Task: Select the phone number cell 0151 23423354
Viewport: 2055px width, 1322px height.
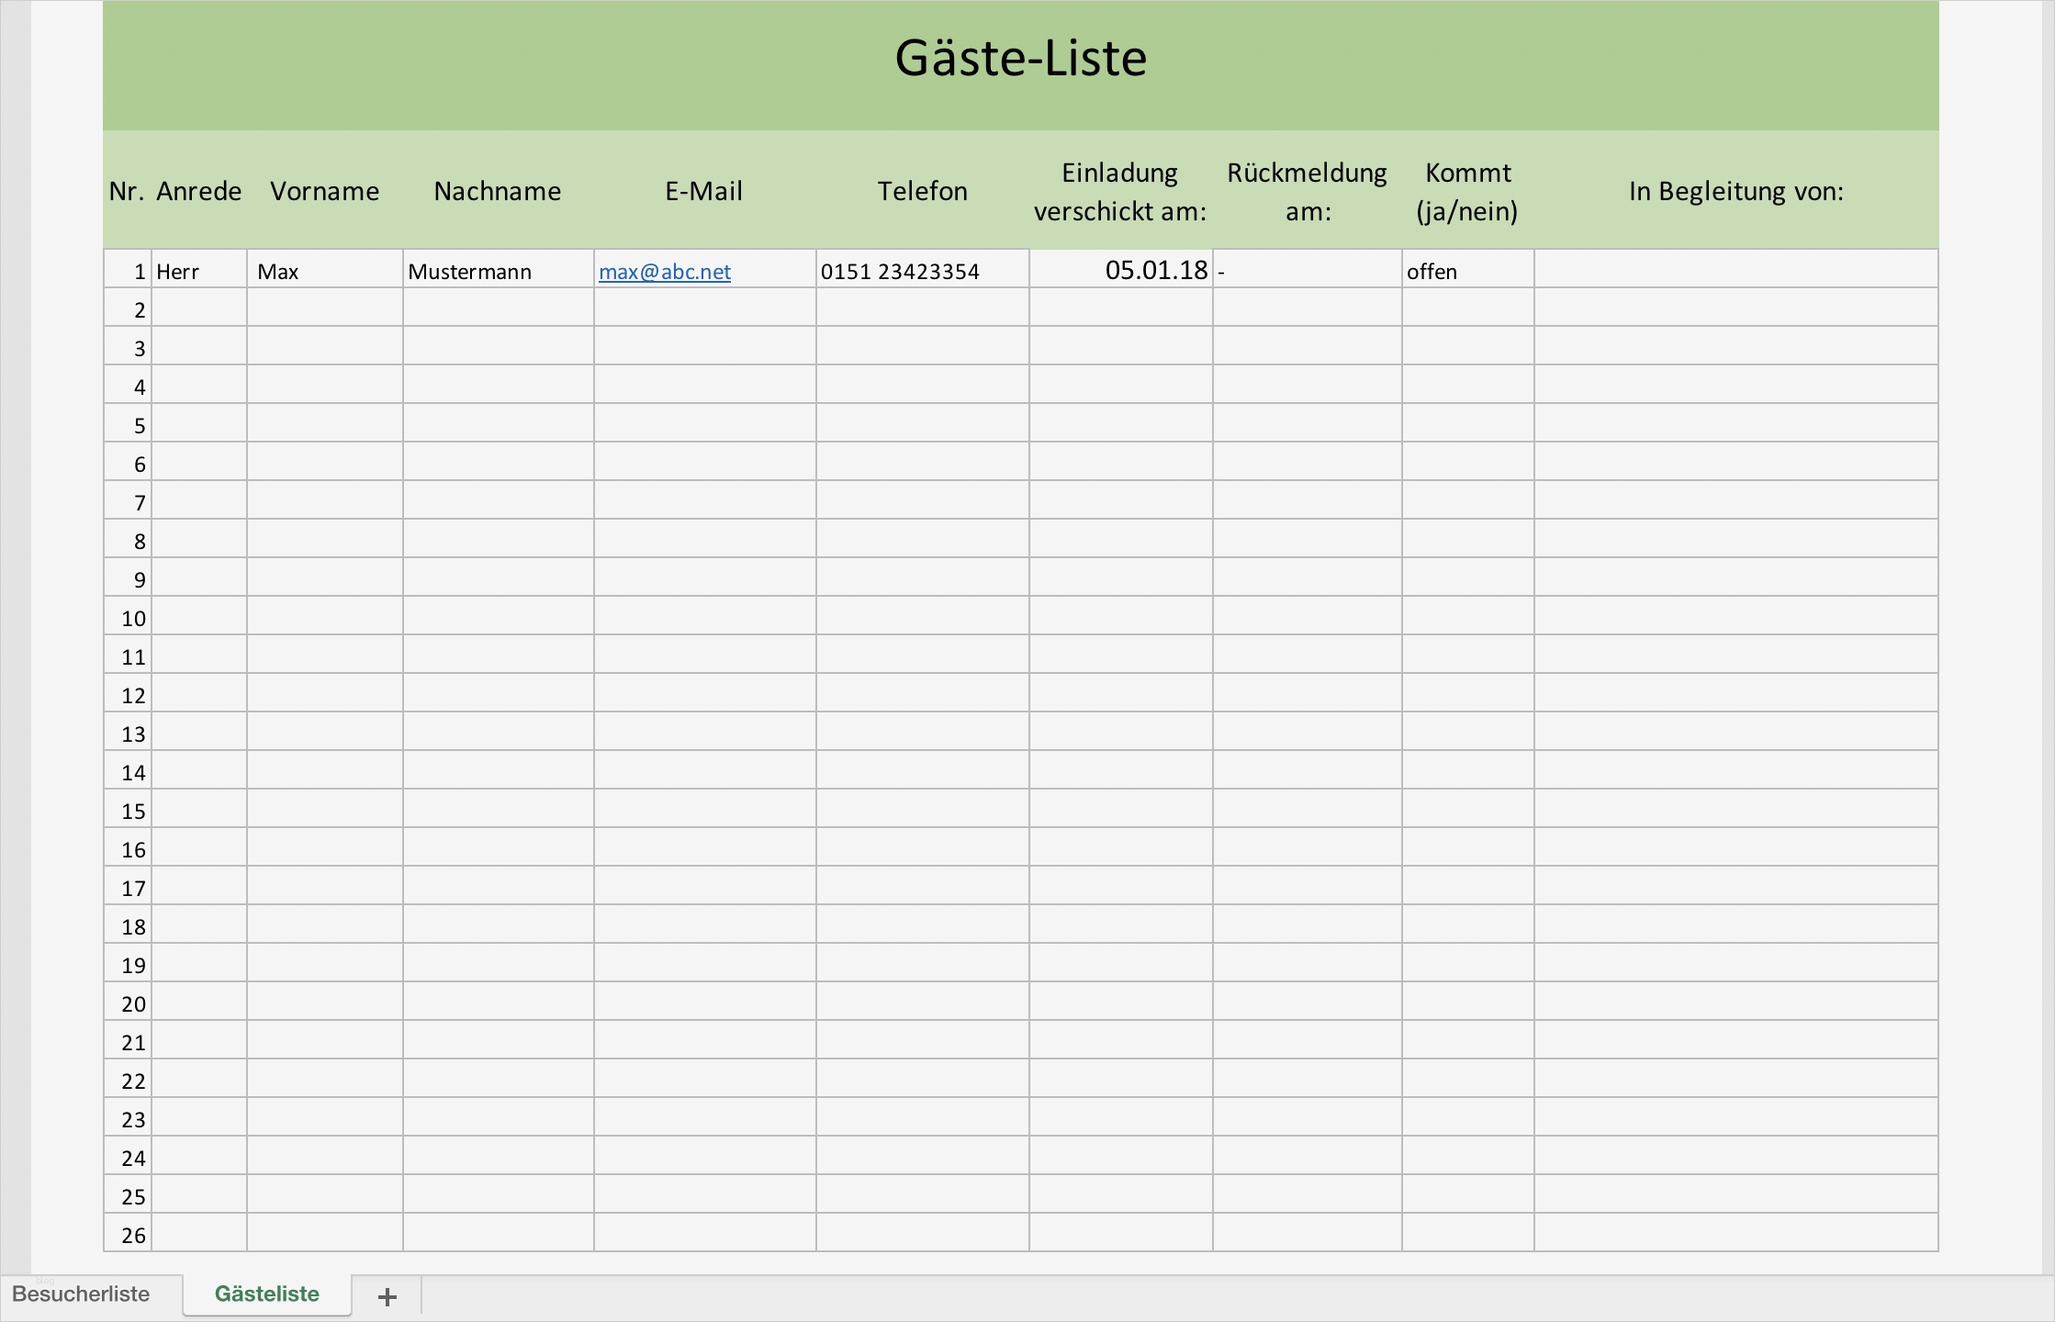Action: click(922, 269)
